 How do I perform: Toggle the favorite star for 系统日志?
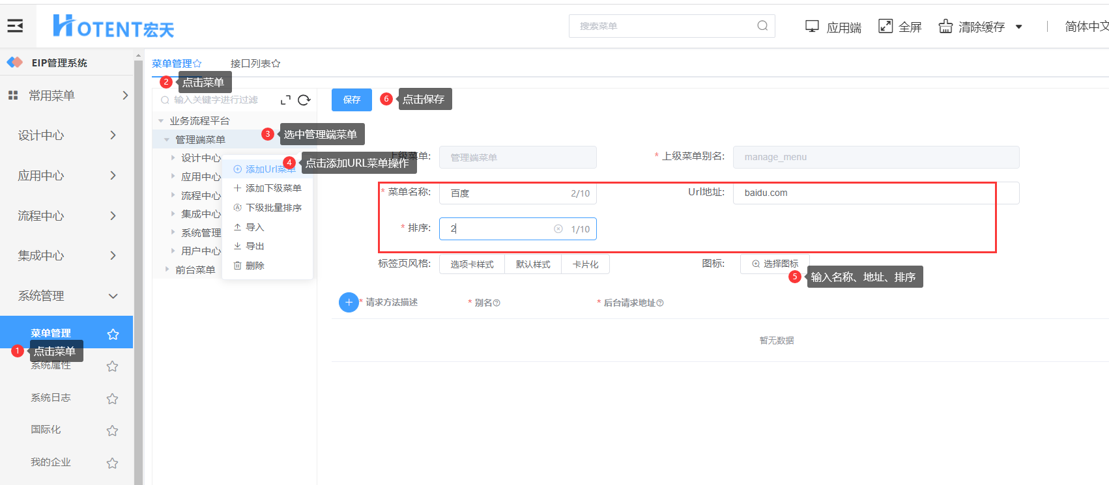click(x=112, y=398)
